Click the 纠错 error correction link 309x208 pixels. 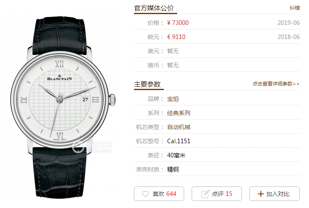[x=294, y=8]
